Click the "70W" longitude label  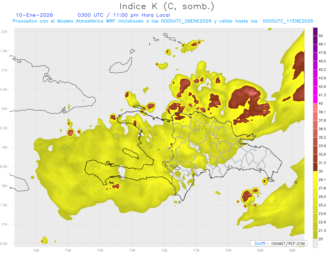click(x=228, y=250)
